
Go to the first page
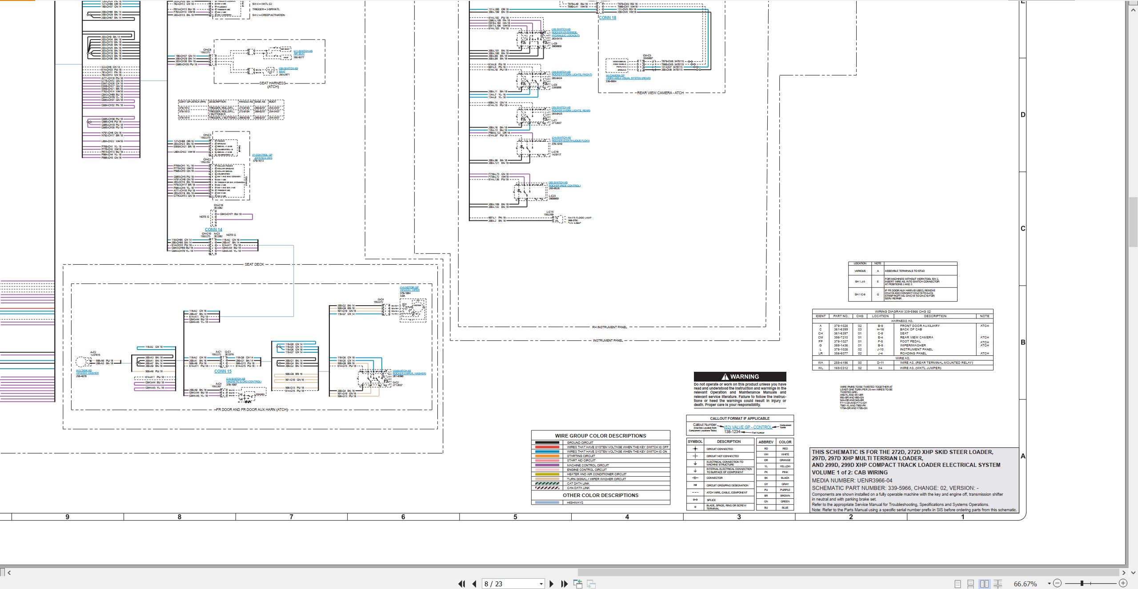462,584
